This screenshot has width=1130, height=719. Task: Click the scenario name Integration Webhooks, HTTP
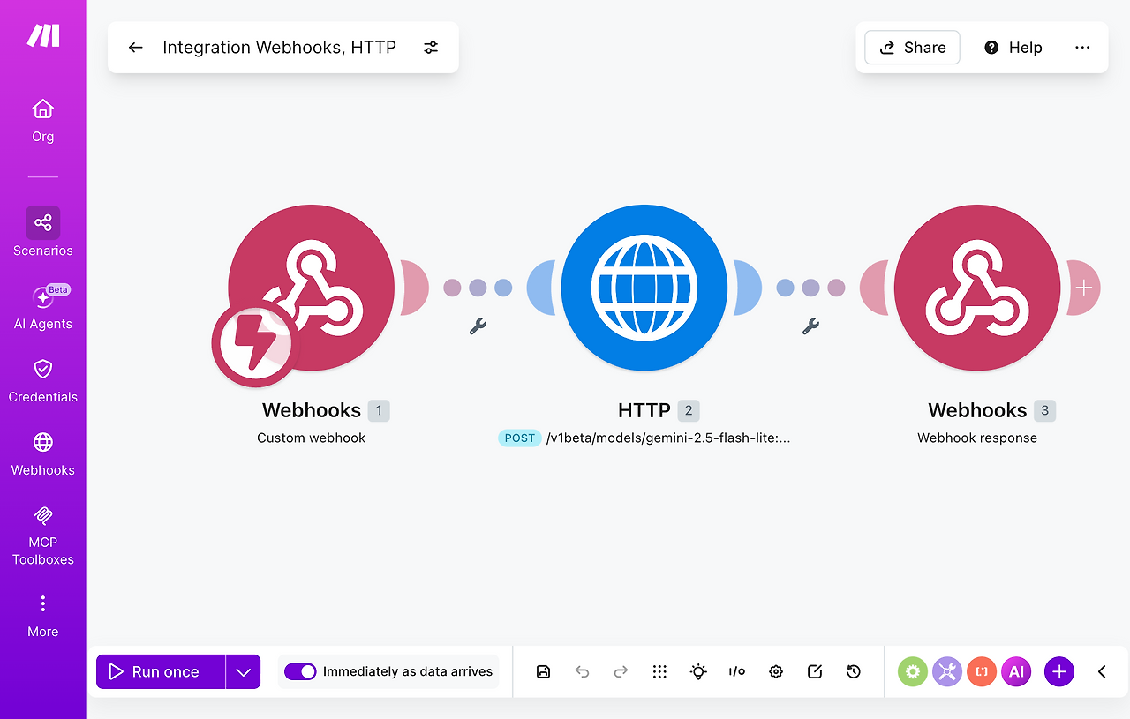tap(279, 48)
